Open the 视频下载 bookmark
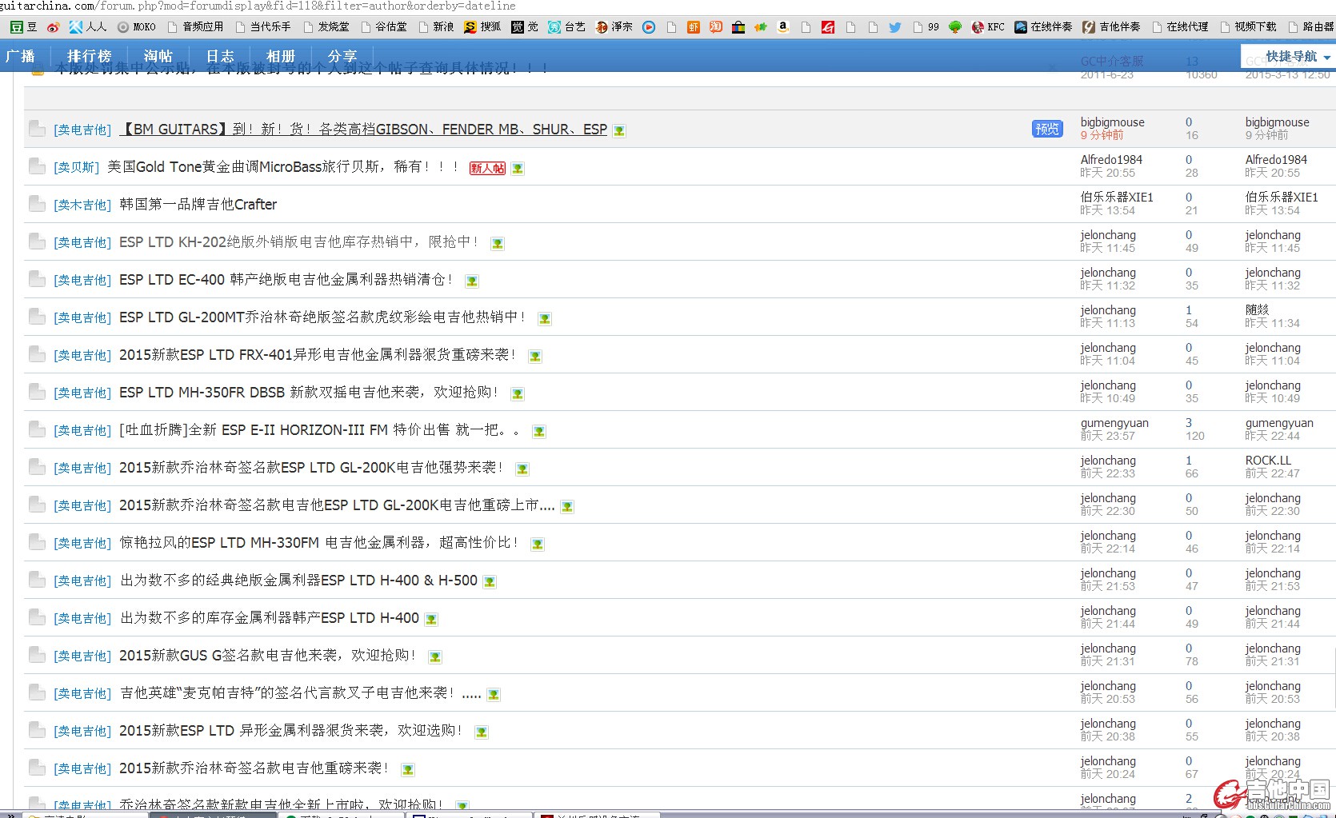 [1248, 27]
